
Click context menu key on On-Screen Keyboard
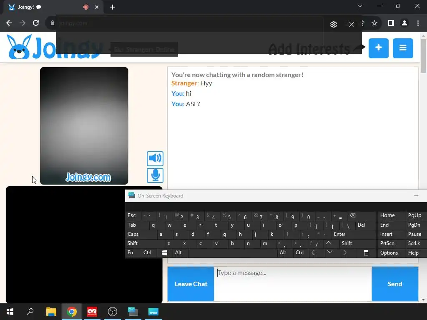[x=366, y=253]
